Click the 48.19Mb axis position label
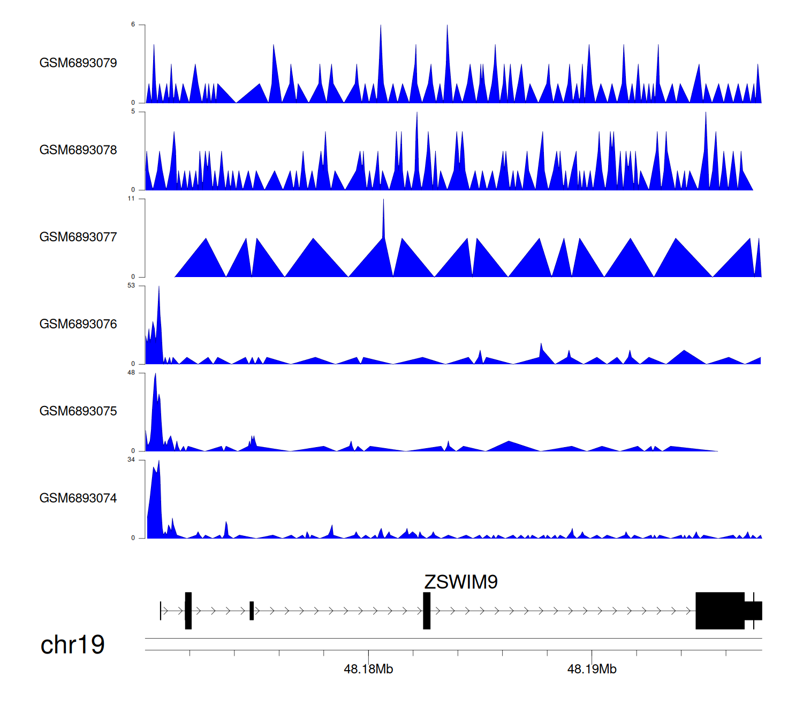This screenshot has width=803, height=706. coord(592,669)
